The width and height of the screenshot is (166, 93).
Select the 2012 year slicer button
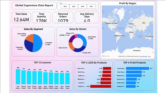point(65,6)
